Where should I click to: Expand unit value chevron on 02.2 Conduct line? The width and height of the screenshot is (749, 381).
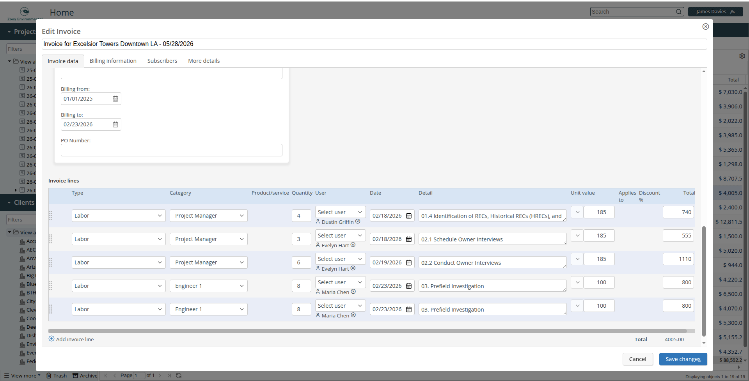coord(577,259)
